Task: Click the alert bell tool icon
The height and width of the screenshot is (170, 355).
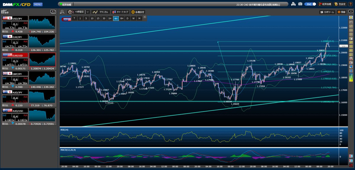Action: click(x=351, y=17)
